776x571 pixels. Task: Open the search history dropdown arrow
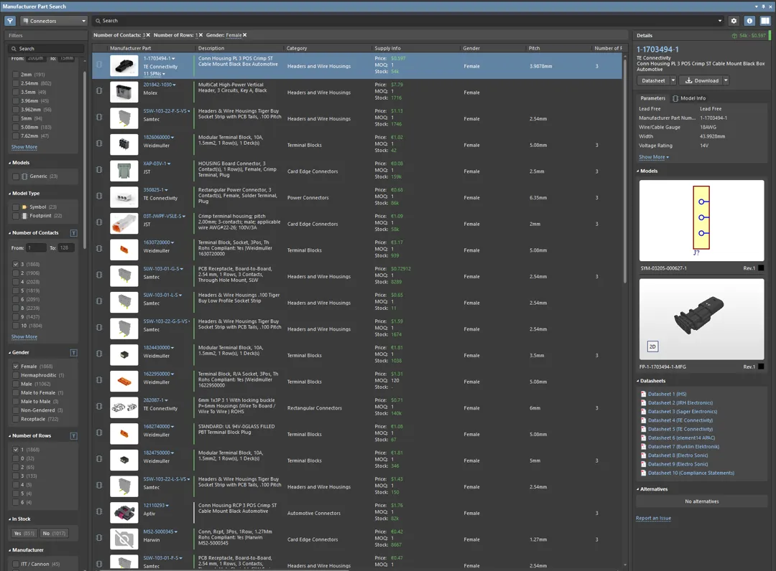pos(719,21)
